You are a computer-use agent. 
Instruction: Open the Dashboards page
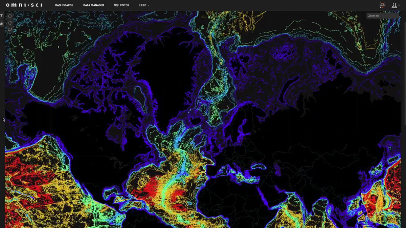64,5
